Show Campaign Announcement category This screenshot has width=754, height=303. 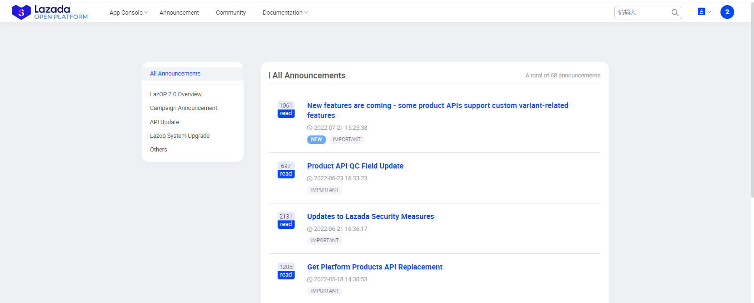pyautogui.click(x=184, y=108)
